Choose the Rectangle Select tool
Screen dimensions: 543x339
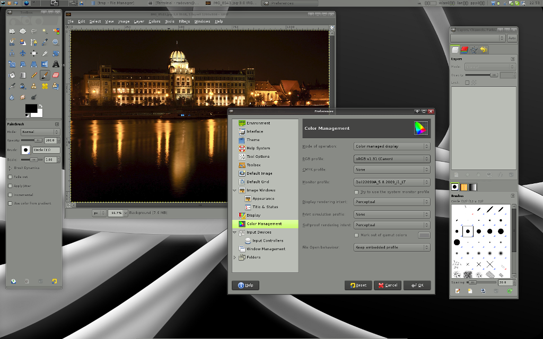[x=12, y=31]
